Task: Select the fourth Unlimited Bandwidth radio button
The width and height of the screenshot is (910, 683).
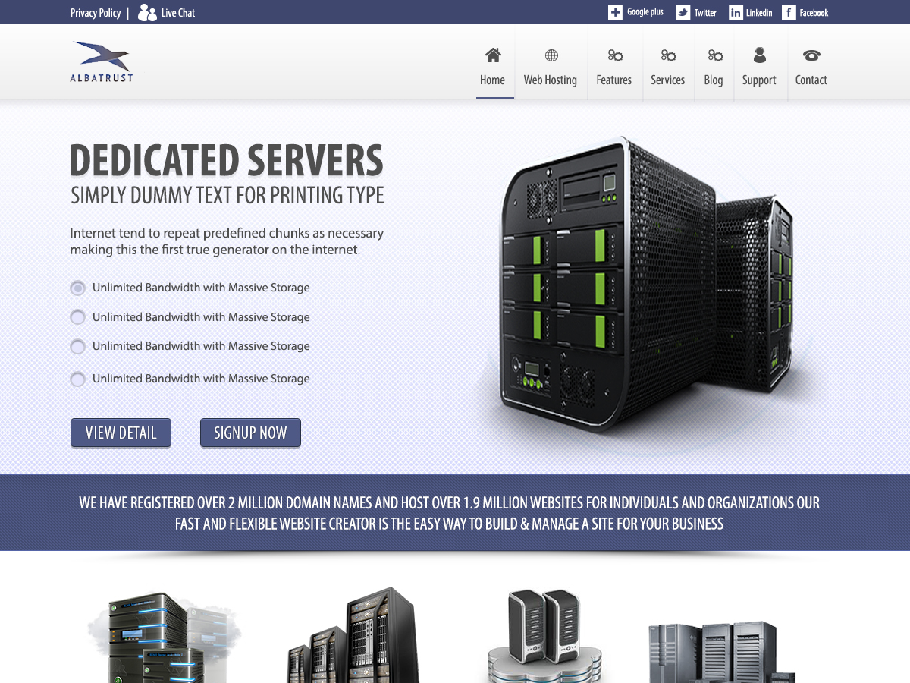Action: 77,379
